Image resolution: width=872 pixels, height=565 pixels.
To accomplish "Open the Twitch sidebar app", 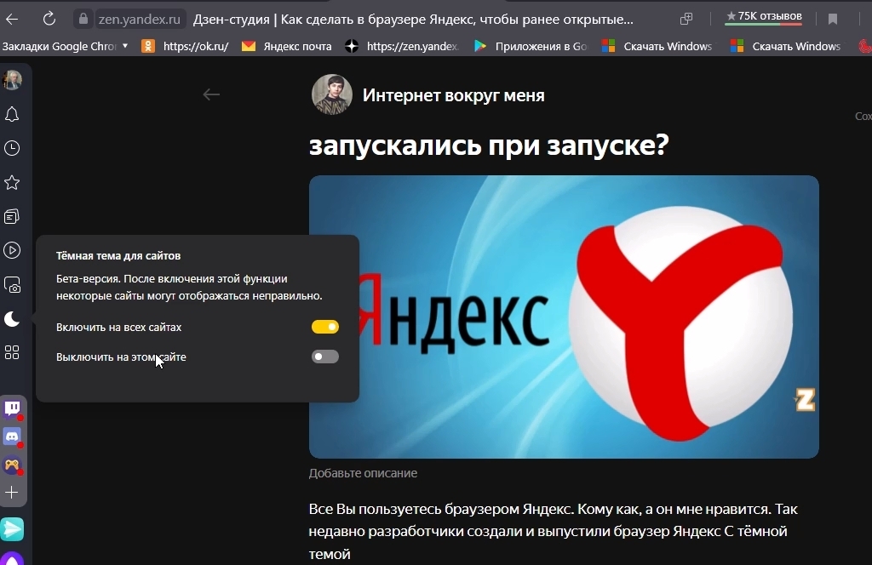I will 13,408.
